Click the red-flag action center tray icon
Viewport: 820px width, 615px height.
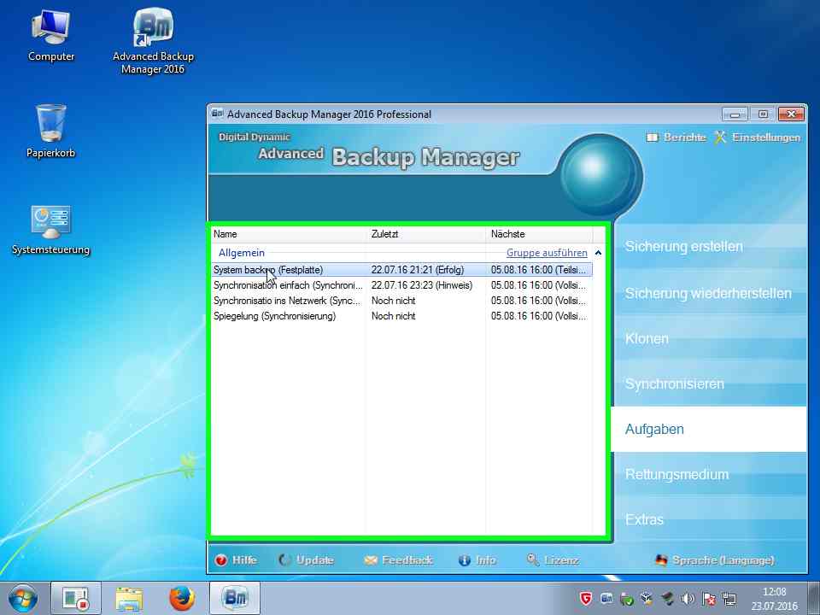(709, 598)
